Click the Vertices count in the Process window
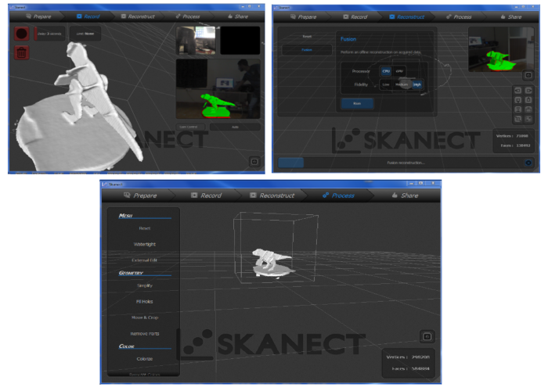The height and width of the screenshot is (391, 548). coord(408,357)
